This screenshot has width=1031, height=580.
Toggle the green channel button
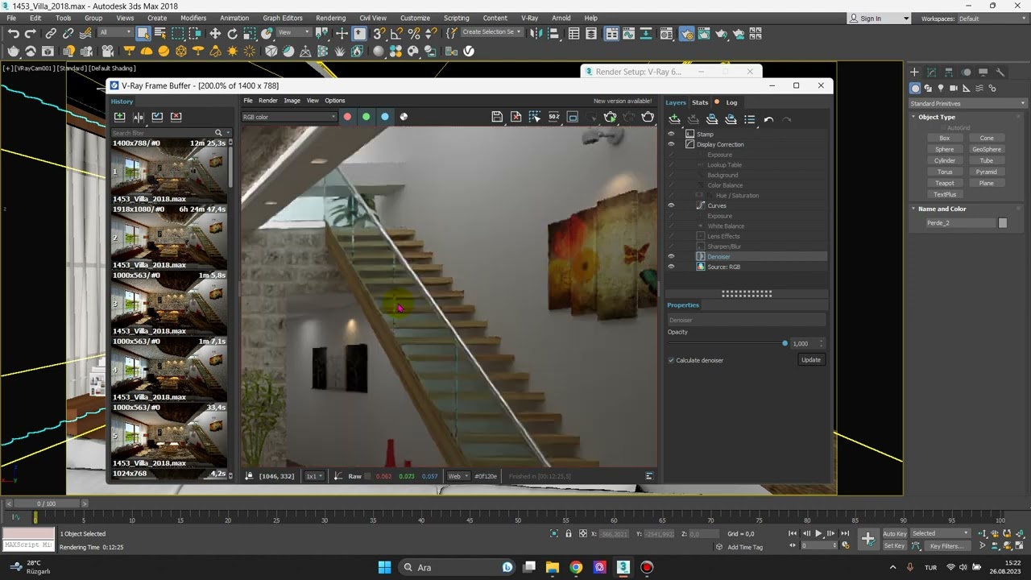pyautogui.click(x=366, y=117)
